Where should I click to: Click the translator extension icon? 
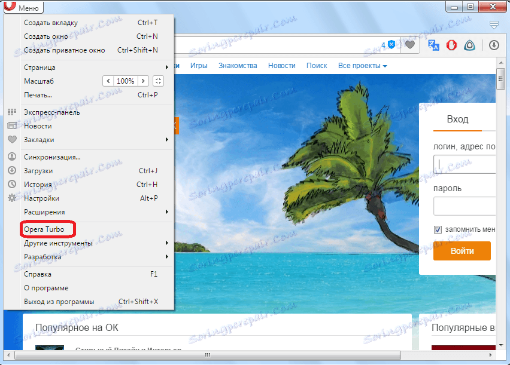[433, 45]
